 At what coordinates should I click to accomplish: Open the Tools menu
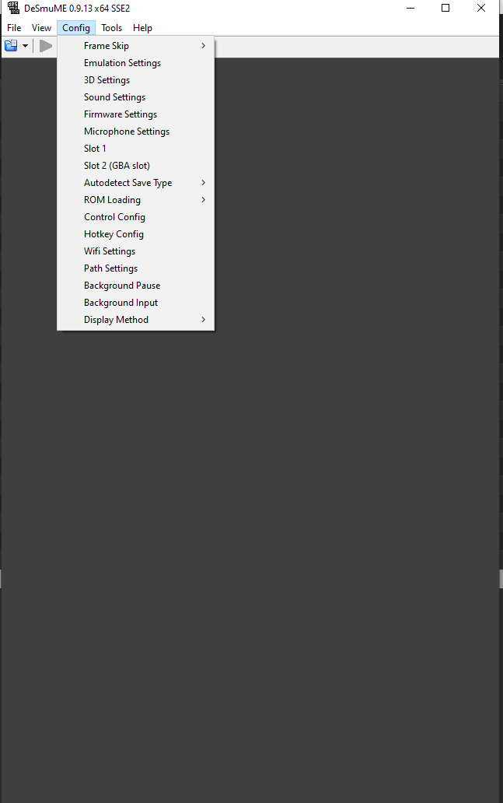click(111, 28)
